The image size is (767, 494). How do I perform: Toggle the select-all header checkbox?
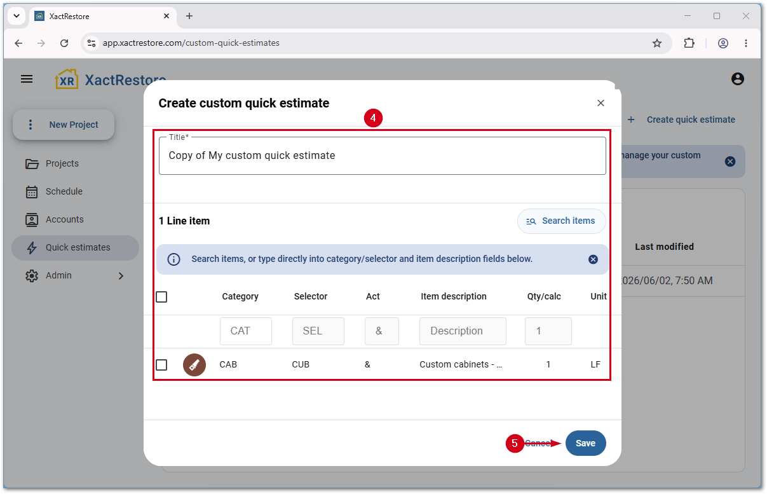coord(161,296)
